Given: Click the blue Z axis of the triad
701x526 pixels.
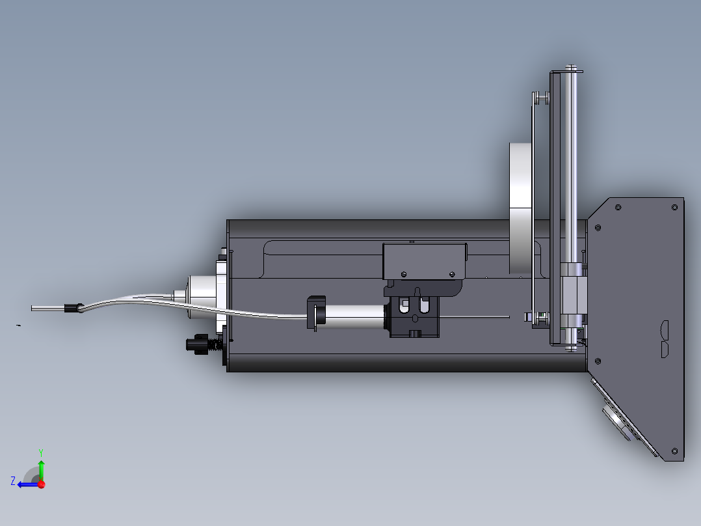Looking at the screenshot, I should click(28, 485).
